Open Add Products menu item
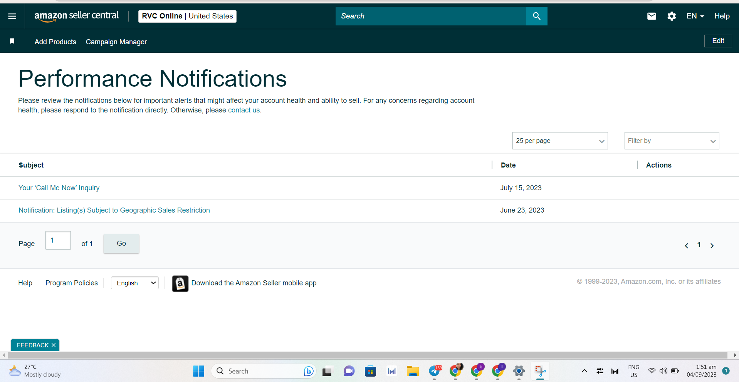 tap(55, 42)
